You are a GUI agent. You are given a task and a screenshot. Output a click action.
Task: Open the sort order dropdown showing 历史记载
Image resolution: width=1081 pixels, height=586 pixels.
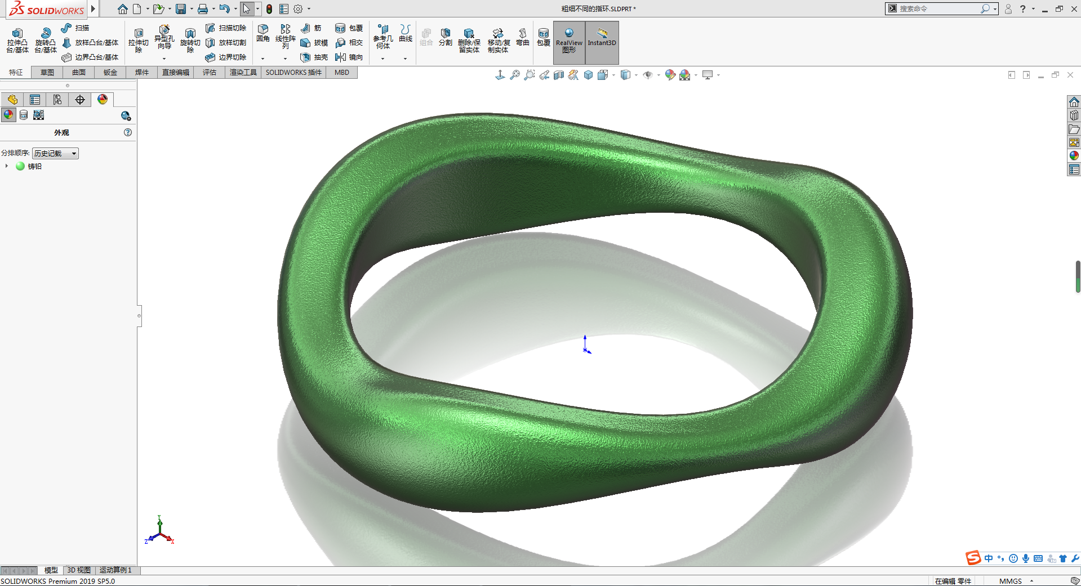pyautogui.click(x=55, y=153)
